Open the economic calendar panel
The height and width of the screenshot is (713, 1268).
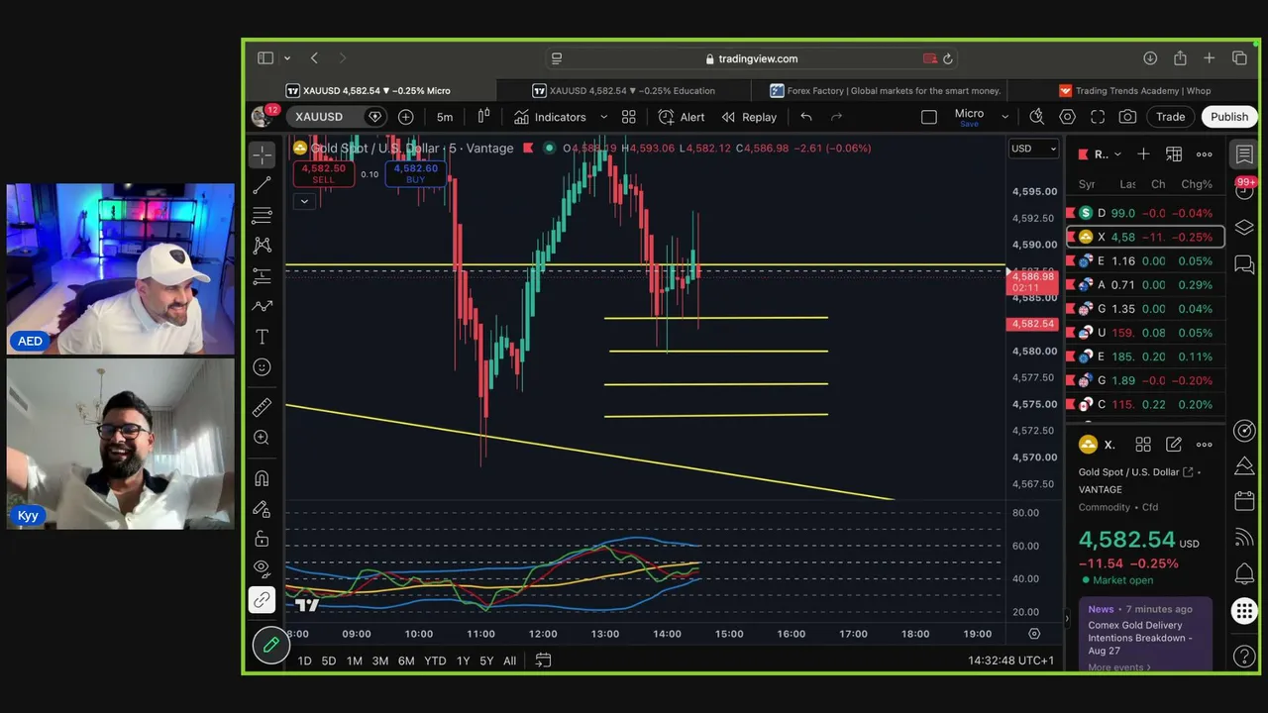coord(1244,501)
